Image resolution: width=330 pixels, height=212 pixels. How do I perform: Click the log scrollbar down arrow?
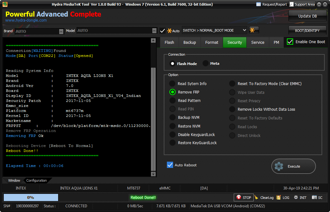tap(153, 174)
